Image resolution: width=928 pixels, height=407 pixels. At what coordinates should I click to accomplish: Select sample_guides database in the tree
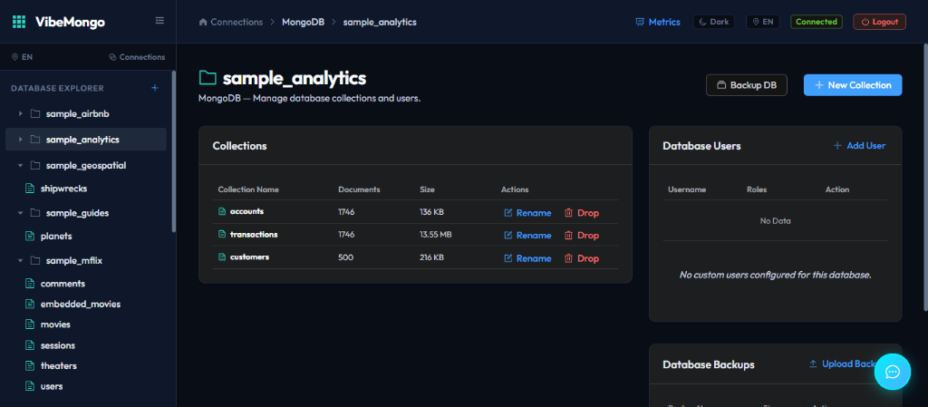[78, 213]
